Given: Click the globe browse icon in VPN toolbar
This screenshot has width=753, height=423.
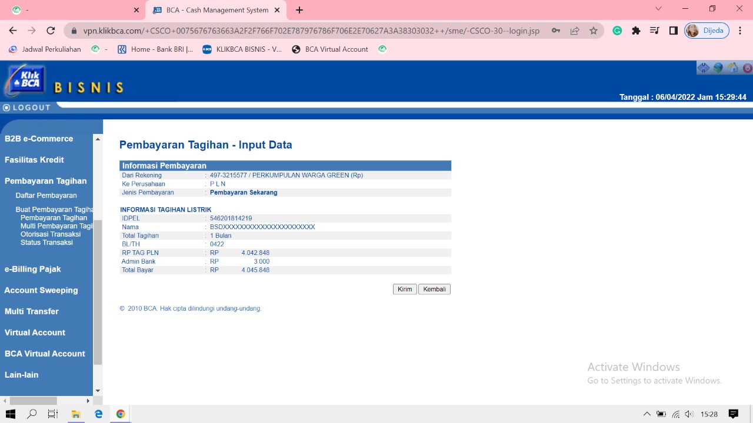Looking at the screenshot, I should (718, 68).
